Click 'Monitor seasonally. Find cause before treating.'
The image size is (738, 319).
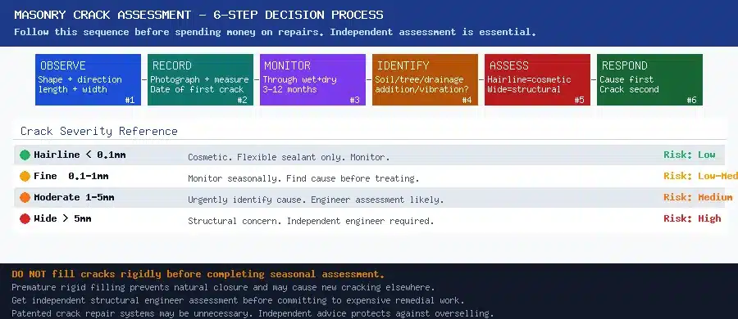[303, 178]
